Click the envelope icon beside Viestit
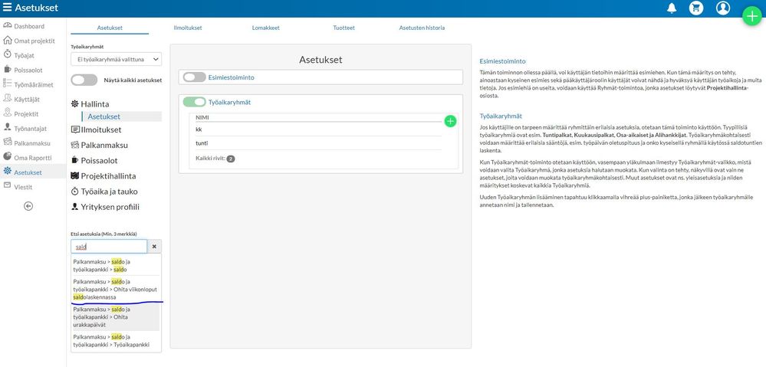The height and width of the screenshot is (367, 766). coord(8,186)
